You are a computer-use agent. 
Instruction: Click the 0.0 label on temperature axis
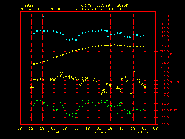click(166, 16)
